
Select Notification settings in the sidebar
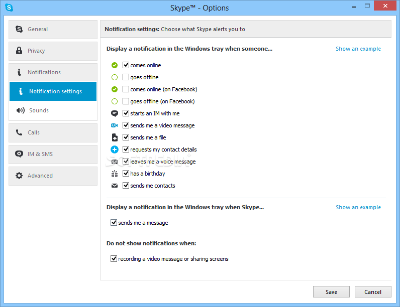point(53,91)
